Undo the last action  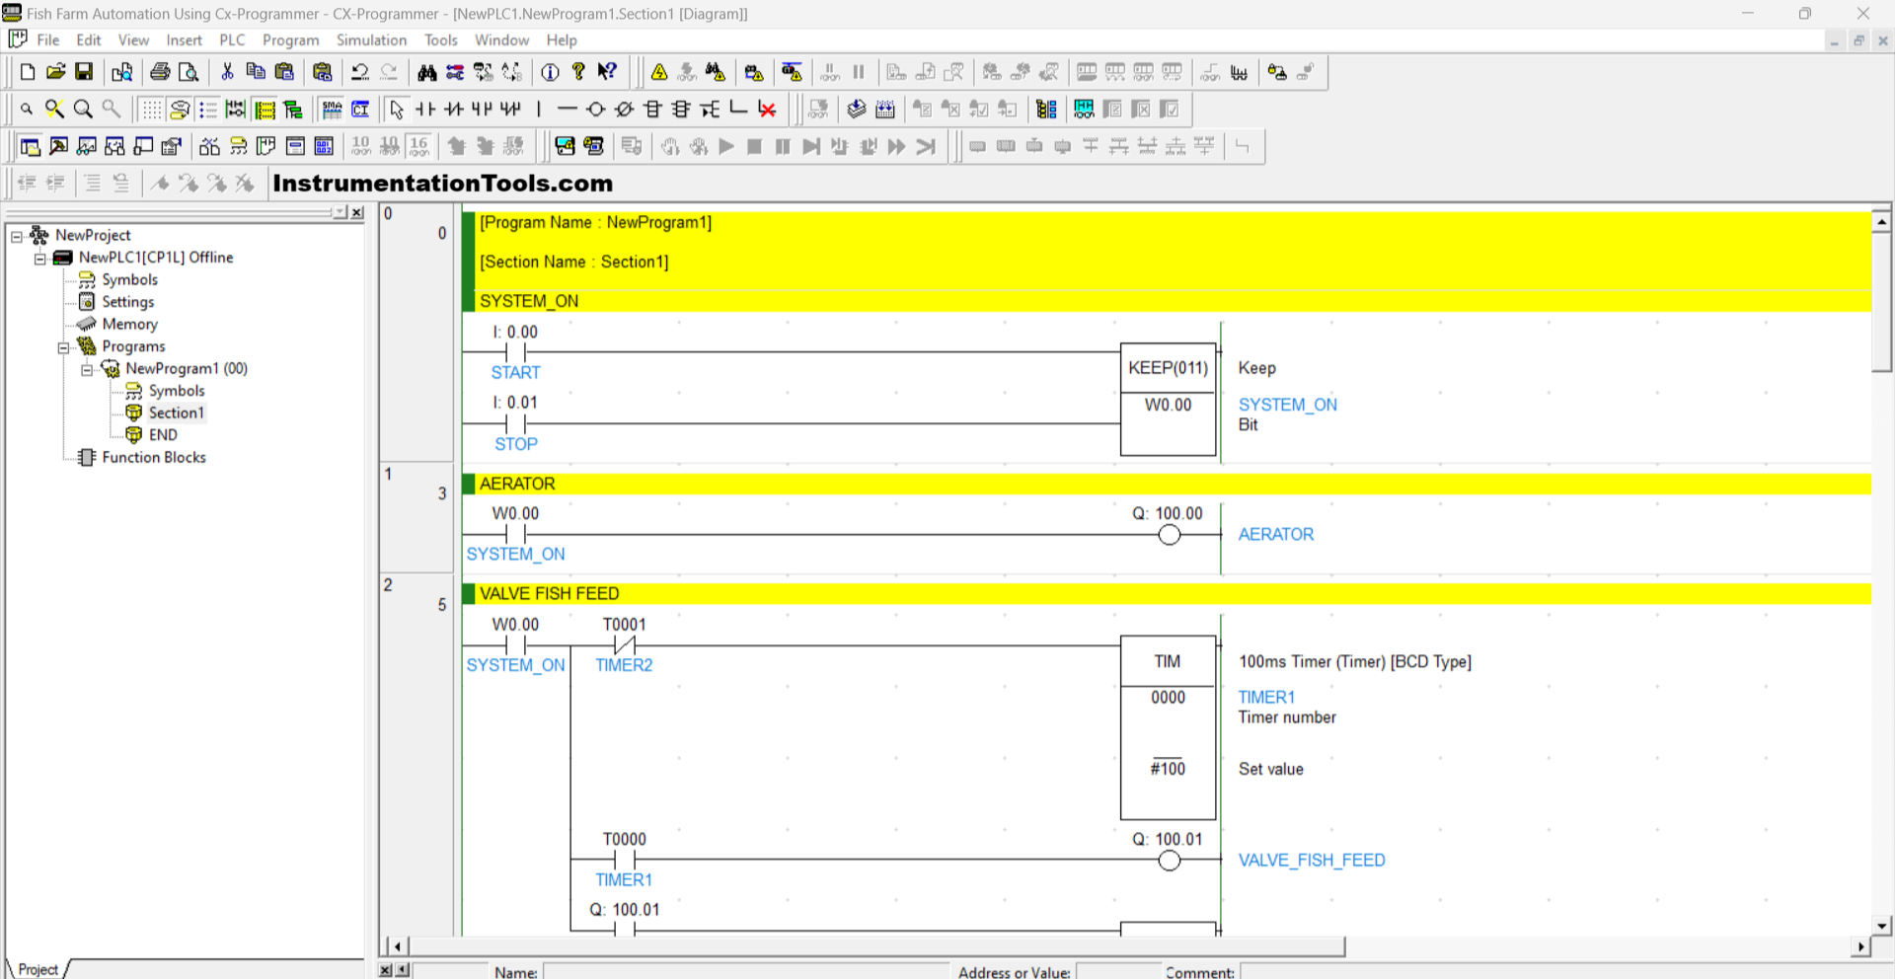pos(360,72)
